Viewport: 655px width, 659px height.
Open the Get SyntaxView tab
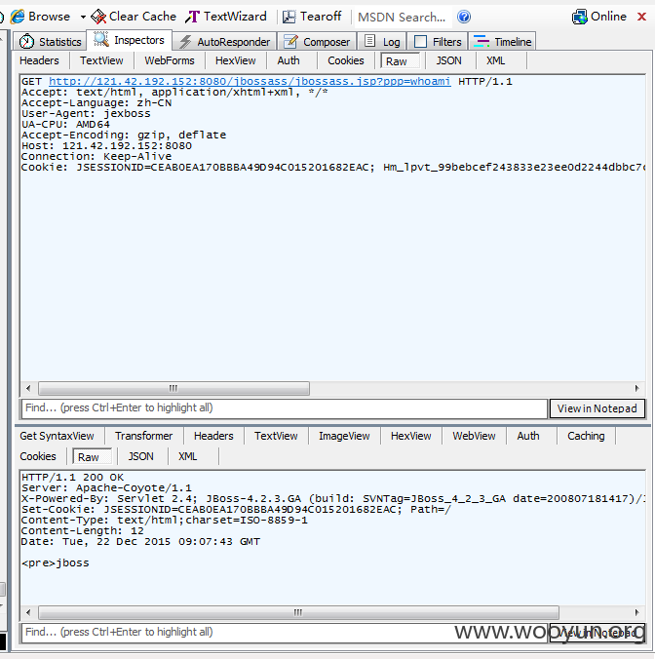tap(57, 437)
